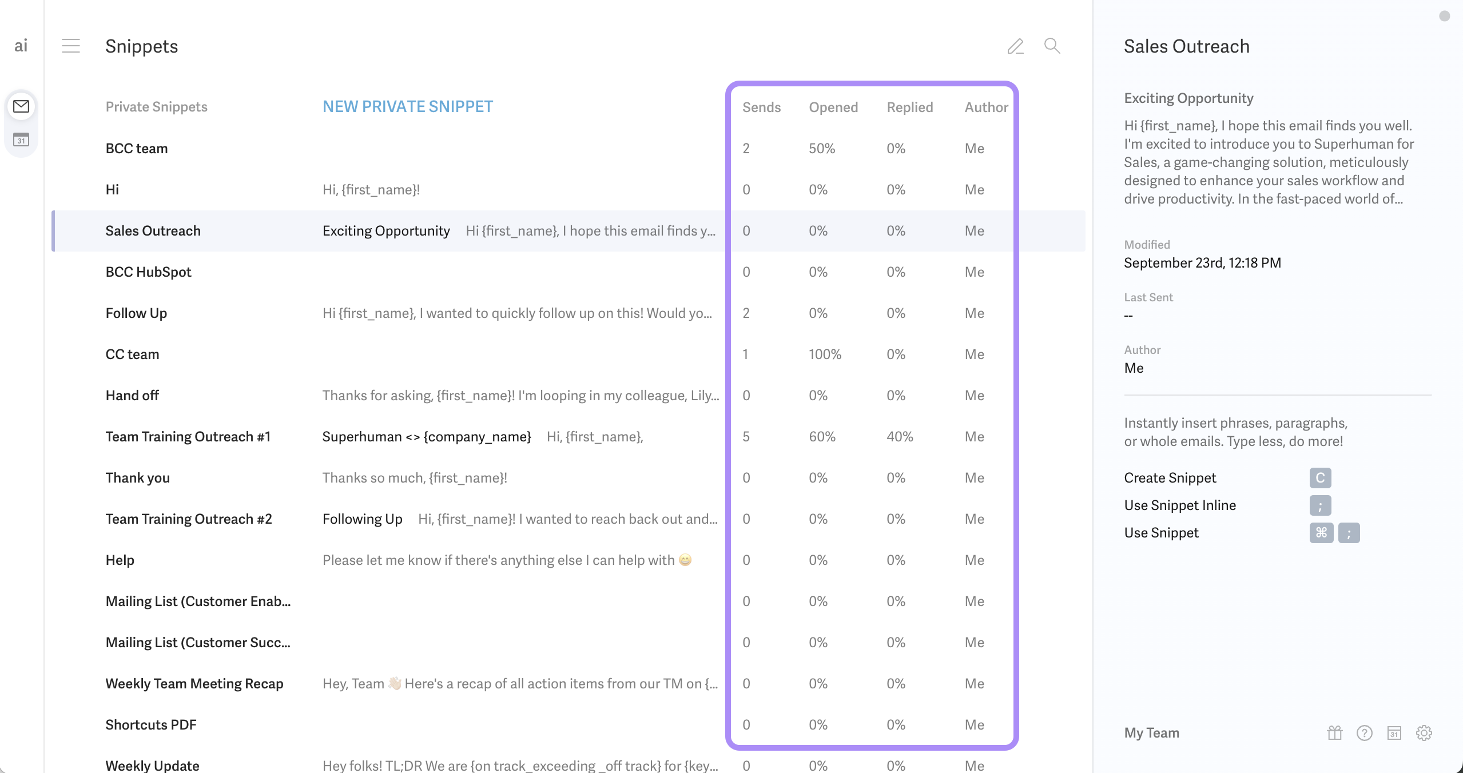Select the mail envelope icon in sidebar

[21, 106]
